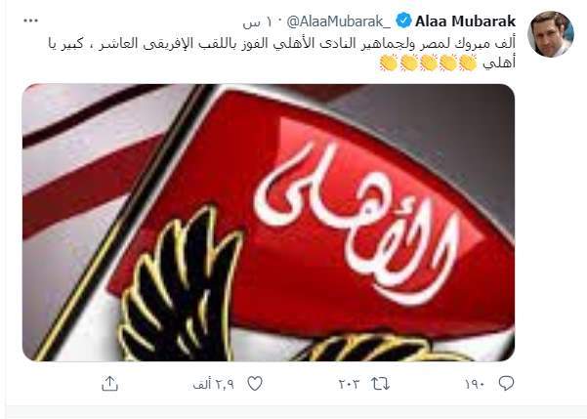Image resolution: width=587 pixels, height=419 pixels.
Task: Click the second line of tweet text
Action: 447,63
